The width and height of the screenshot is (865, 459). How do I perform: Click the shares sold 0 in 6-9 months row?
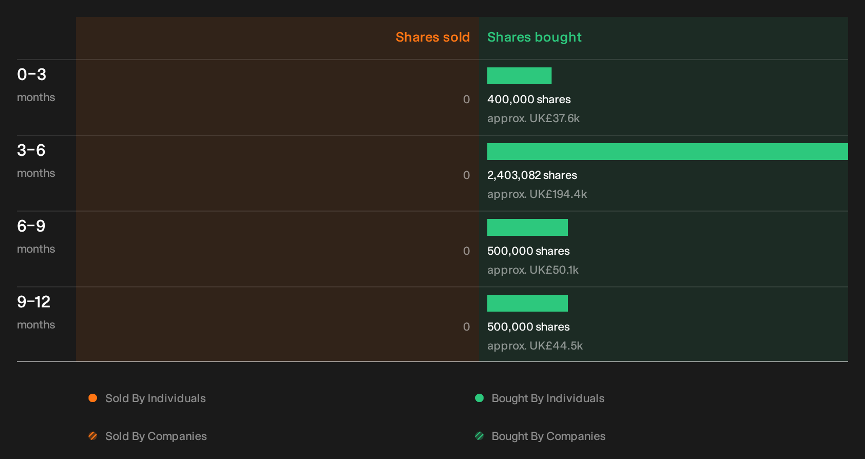466,251
